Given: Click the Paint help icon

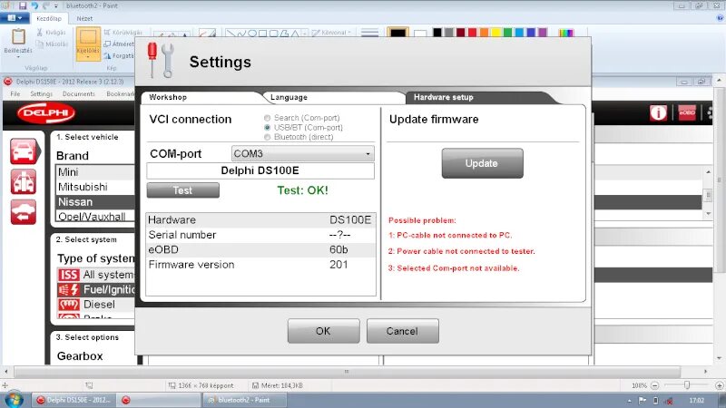Looking at the screenshot, I should coord(720,18).
